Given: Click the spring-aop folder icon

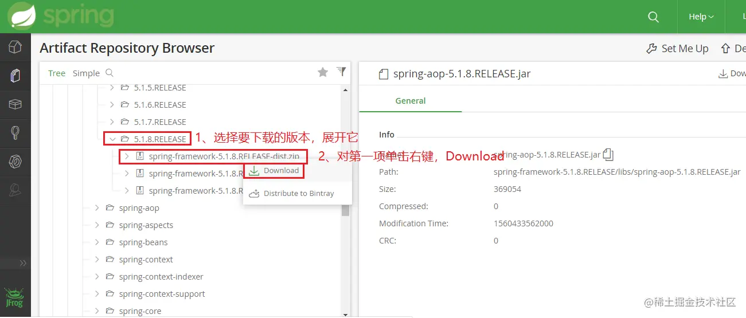Looking at the screenshot, I should pyautogui.click(x=110, y=208).
